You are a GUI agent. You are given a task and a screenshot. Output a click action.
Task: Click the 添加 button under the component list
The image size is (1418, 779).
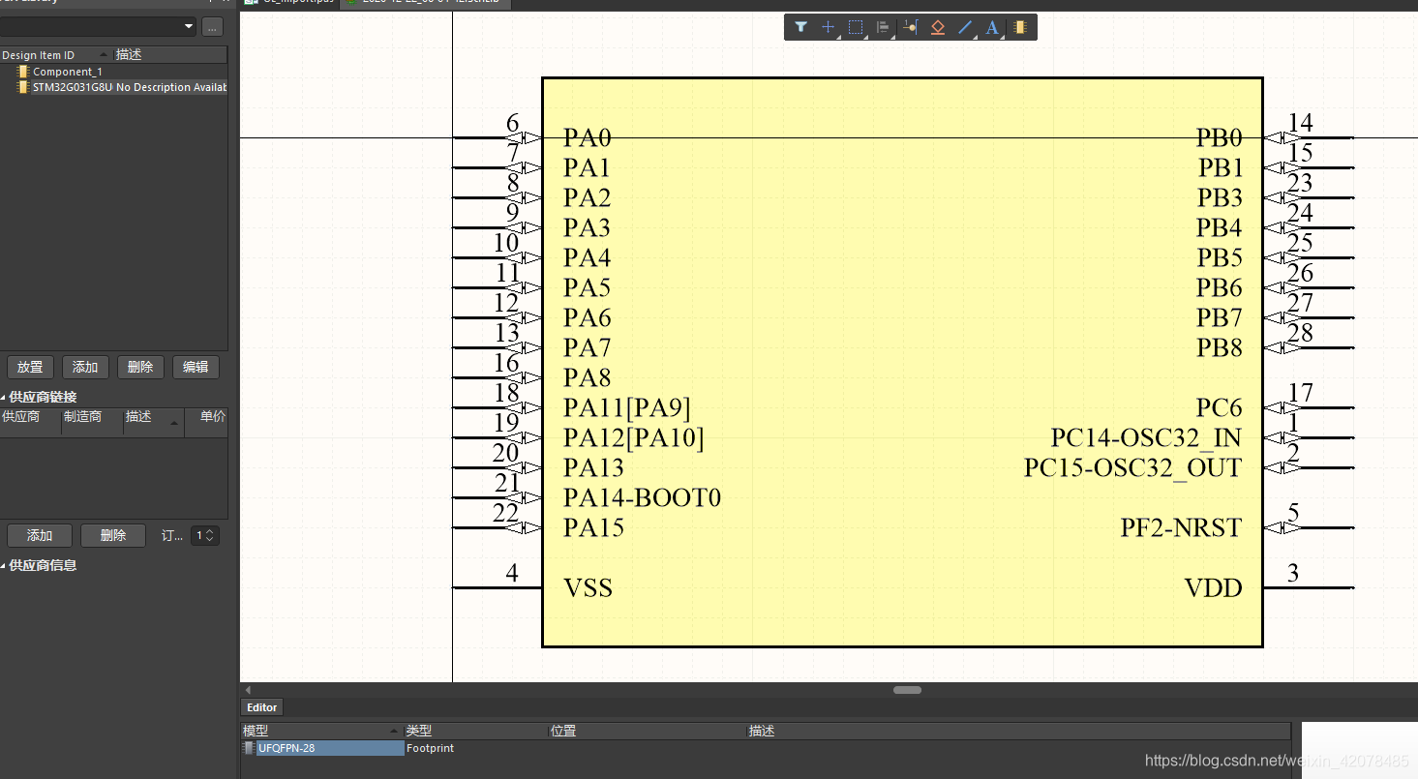click(85, 367)
